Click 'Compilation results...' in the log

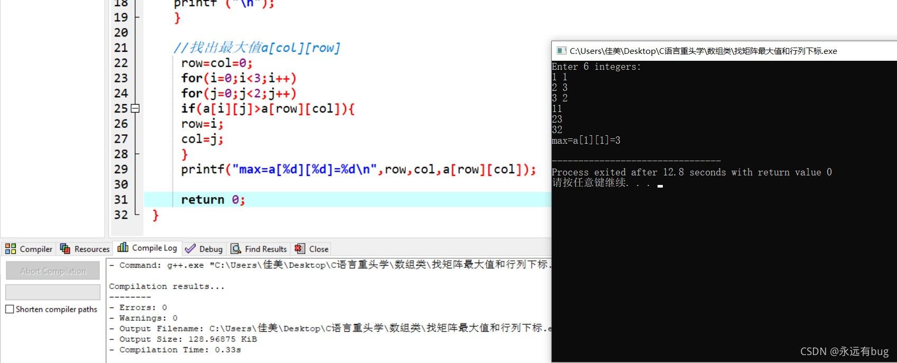coord(167,286)
